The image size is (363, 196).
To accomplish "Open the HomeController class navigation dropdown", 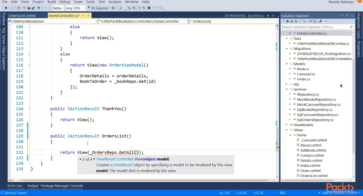I will point(143,21).
